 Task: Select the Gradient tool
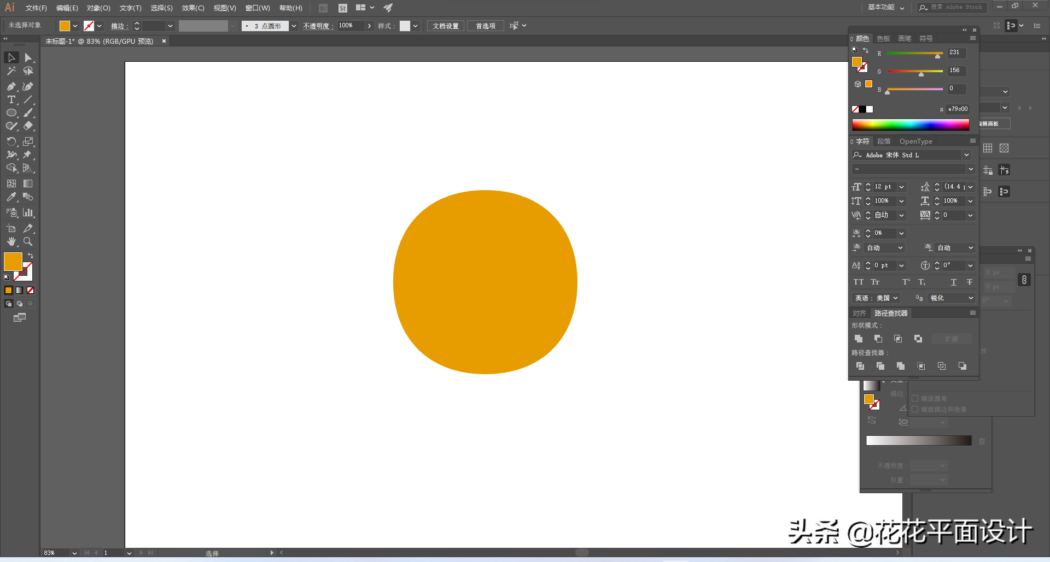(28, 184)
